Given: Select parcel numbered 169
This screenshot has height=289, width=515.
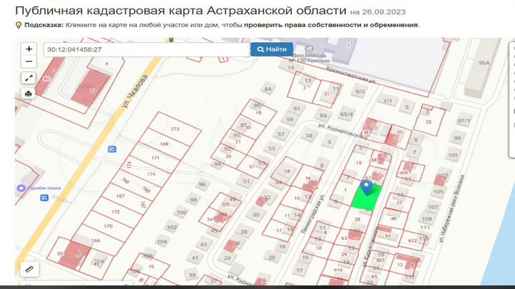Looking at the screenshot, I should pyautogui.click(x=165, y=144).
